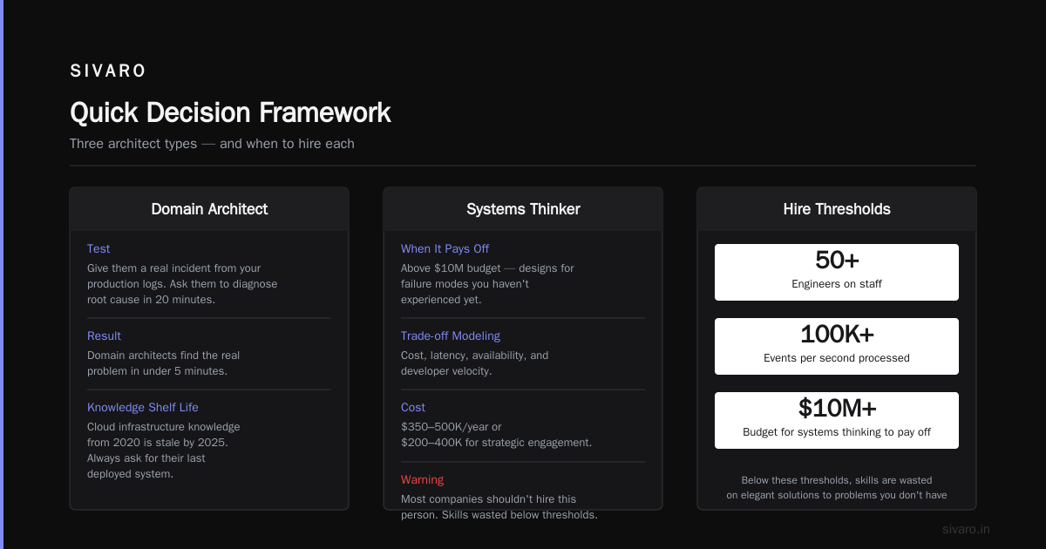
Task: Click the SIVARO brand name
Action: (x=108, y=71)
